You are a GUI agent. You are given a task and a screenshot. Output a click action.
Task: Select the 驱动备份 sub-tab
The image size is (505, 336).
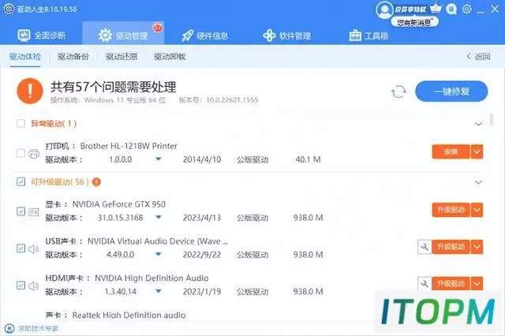(73, 57)
